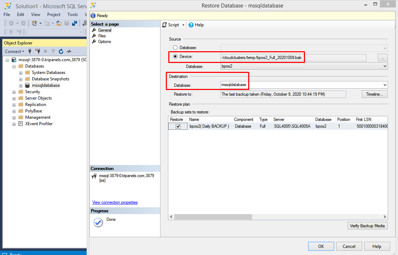Viewport: 398px width, 255px height.
Task: Open the Script dropdown arrow
Action: point(183,25)
